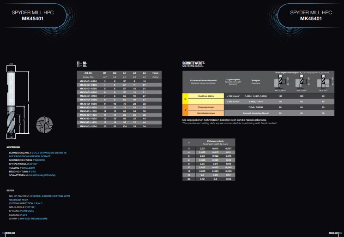Click the TI – NI. table heading

point(82,64)
